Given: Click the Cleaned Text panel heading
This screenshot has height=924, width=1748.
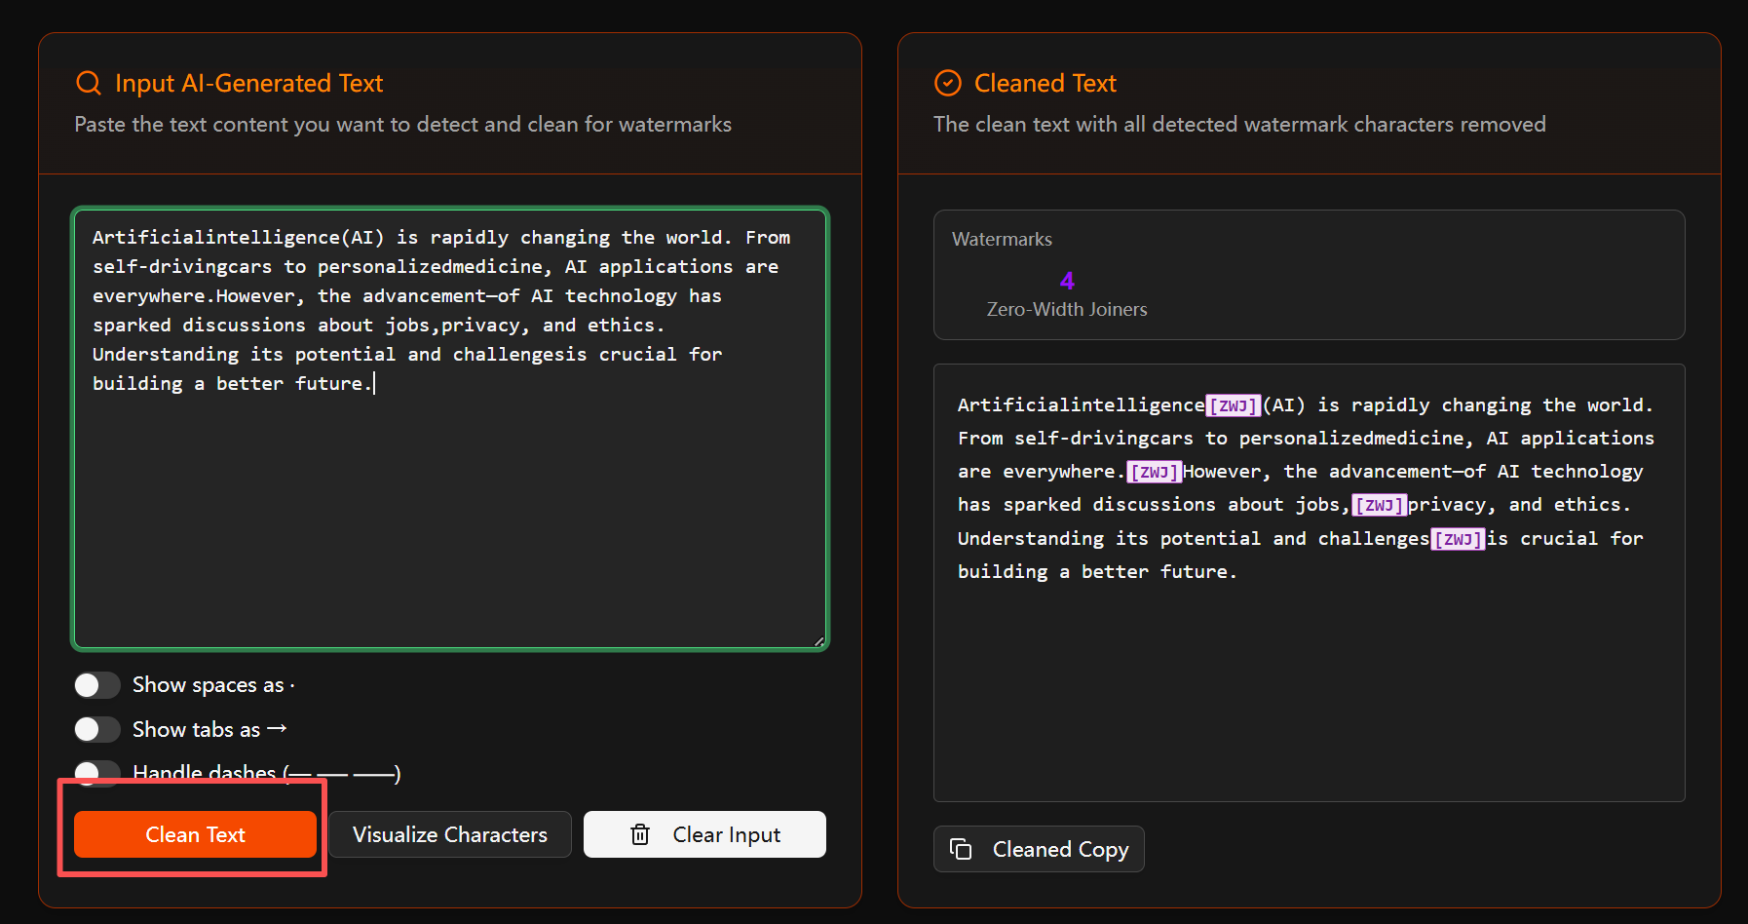Looking at the screenshot, I should coord(1045,83).
